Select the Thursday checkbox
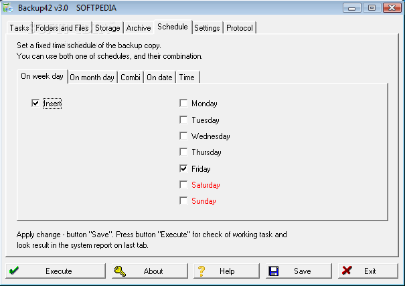Viewport: 405px width, 286px height. (x=183, y=152)
